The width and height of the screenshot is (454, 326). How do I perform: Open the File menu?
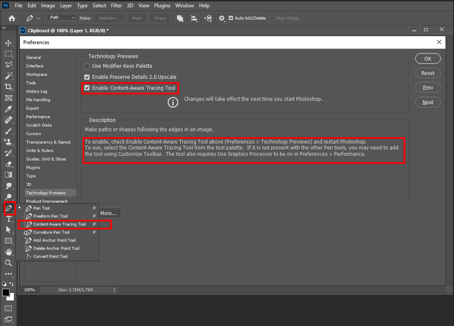point(19,5)
